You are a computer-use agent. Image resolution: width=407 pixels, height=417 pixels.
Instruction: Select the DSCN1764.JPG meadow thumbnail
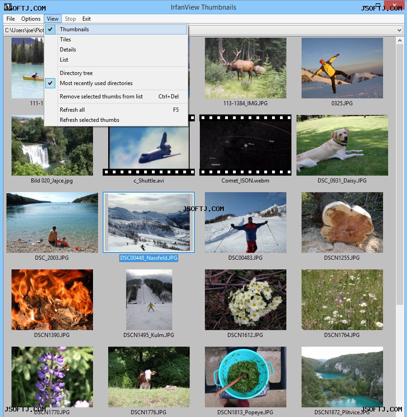(342, 300)
